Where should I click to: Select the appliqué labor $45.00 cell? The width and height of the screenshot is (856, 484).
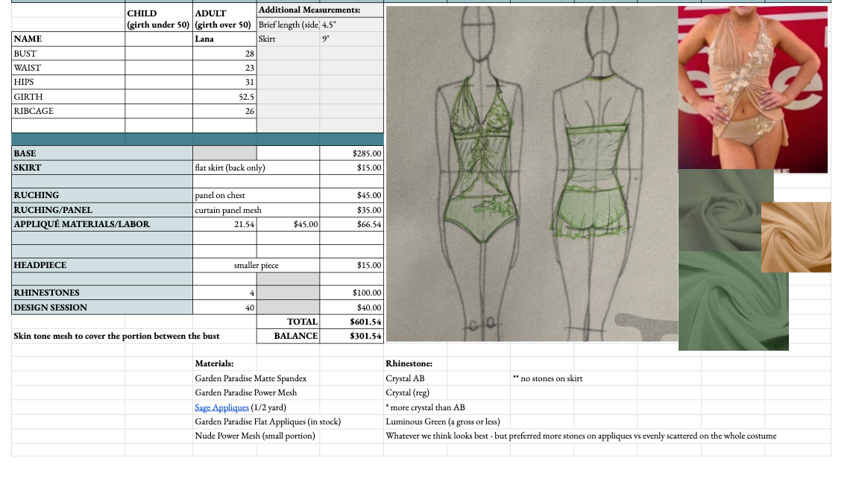coord(289,224)
